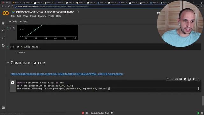The image size is (204, 115).
Task: Select cell 79 with (t < 0.05).mean()
Action: click(106, 47)
